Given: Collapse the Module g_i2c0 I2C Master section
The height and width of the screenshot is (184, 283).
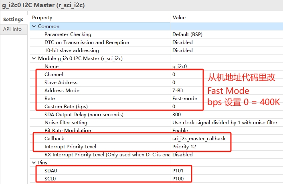Looking at the screenshot, I should coord(34,58).
